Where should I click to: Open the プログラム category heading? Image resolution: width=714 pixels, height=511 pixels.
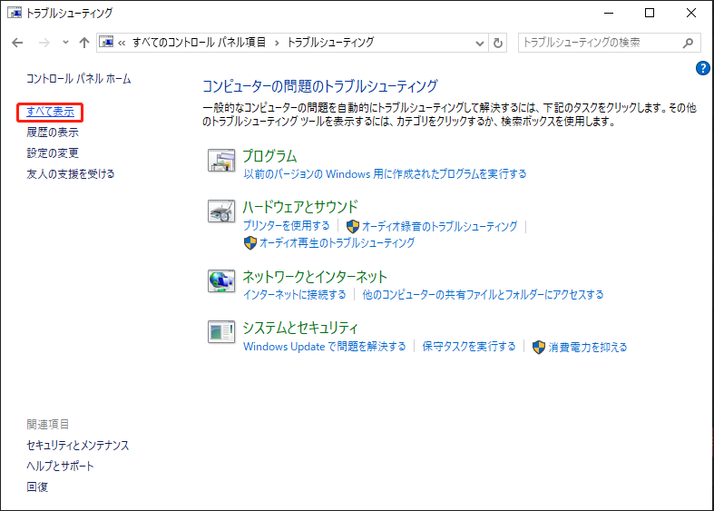pyautogui.click(x=269, y=156)
